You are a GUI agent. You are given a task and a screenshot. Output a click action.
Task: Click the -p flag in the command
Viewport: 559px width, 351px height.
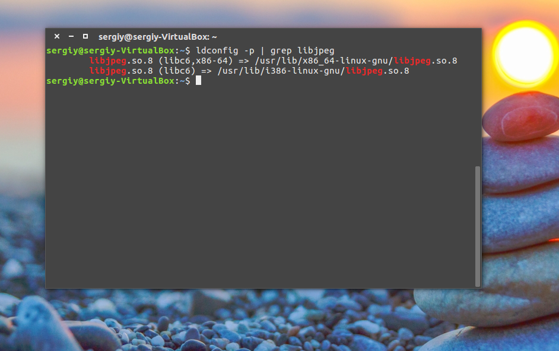[249, 51]
